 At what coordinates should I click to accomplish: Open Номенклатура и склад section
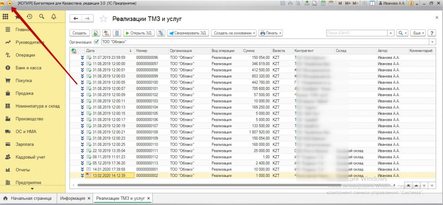click(x=38, y=106)
